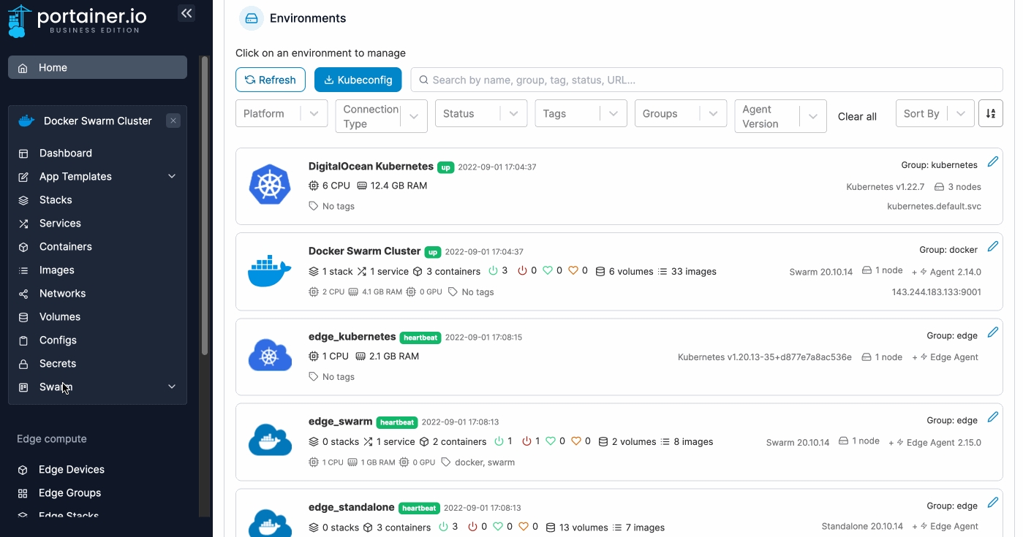The height and width of the screenshot is (537, 1023).
Task: Download Kubeconfig via the button
Action: 358,80
